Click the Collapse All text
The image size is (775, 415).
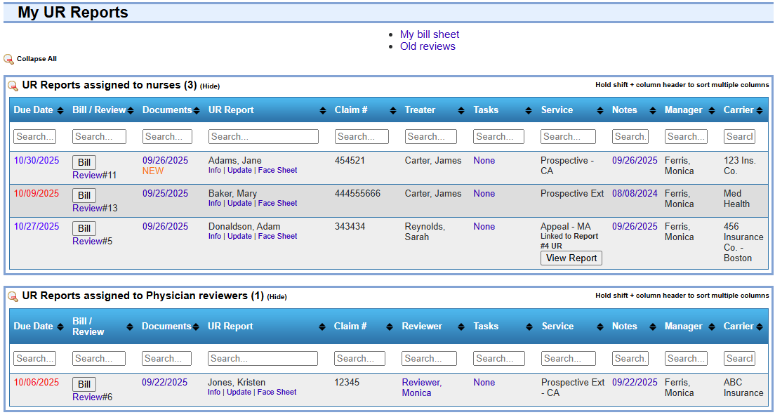37,59
